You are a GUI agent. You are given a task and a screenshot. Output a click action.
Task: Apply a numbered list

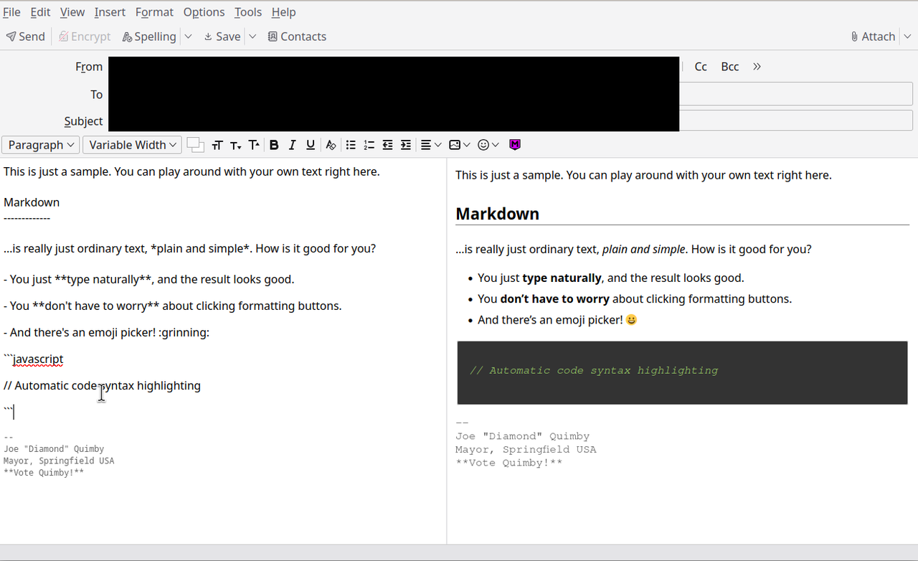click(369, 145)
